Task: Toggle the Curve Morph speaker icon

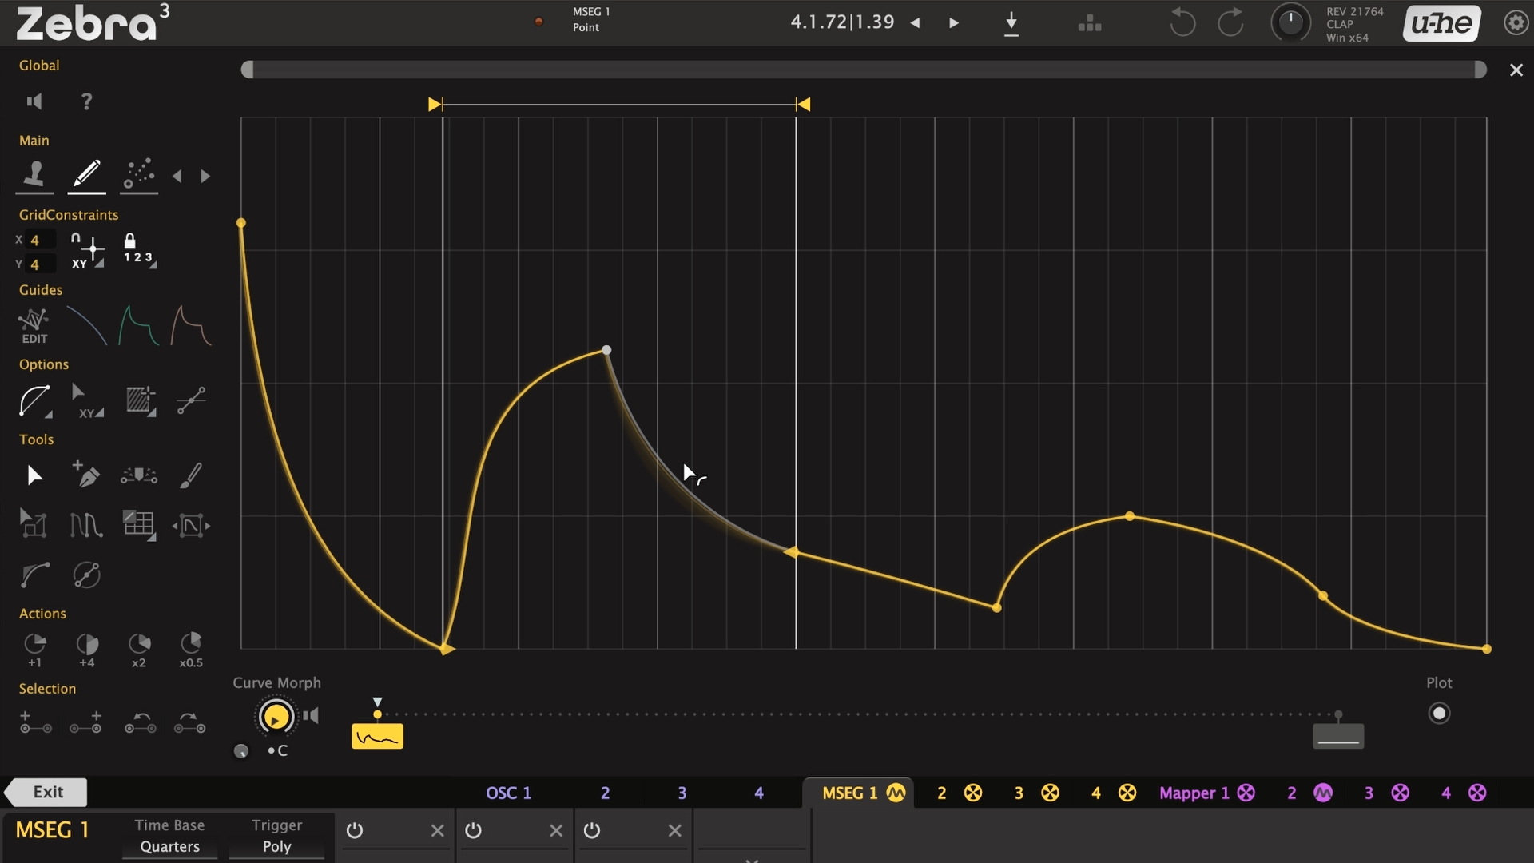Action: click(x=311, y=715)
